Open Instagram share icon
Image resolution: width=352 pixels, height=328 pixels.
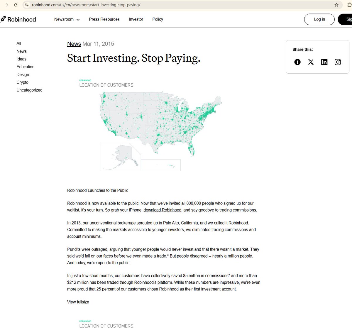tap(338, 62)
